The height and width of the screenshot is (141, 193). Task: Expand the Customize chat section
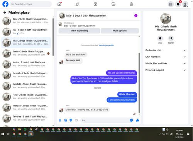coord(166,50)
